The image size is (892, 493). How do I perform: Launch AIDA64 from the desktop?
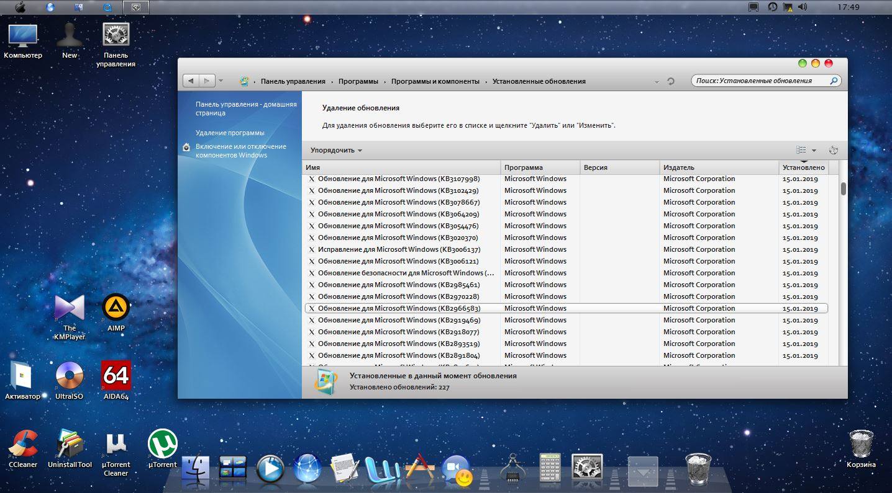[x=116, y=381]
